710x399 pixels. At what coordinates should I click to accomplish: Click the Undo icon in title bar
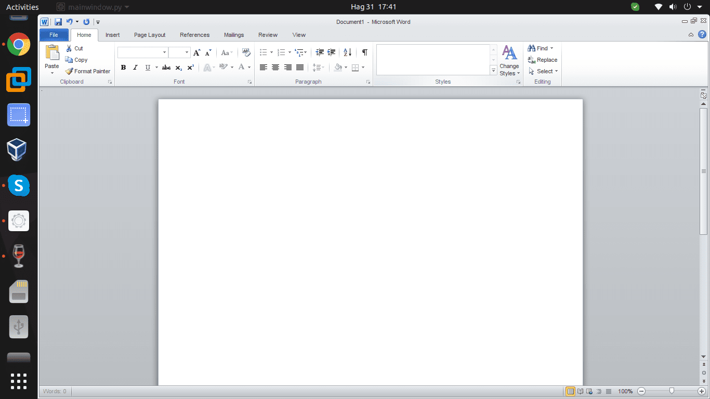[69, 22]
